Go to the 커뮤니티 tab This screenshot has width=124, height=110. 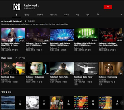(x=53, y=15)
